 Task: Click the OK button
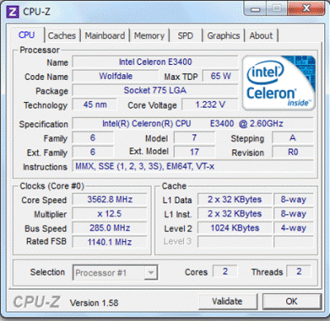(291, 301)
